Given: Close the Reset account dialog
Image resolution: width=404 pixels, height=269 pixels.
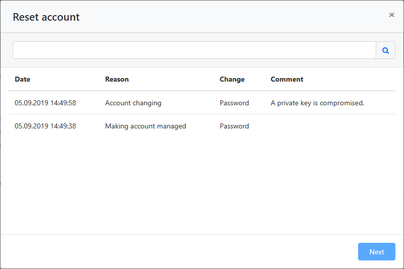Looking at the screenshot, I should tap(391, 15).
